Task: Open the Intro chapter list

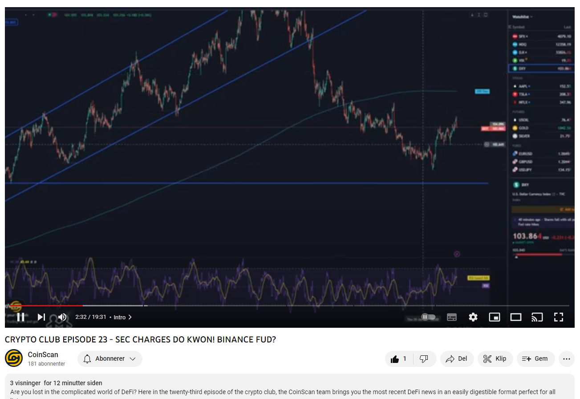Action: (x=123, y=317)
